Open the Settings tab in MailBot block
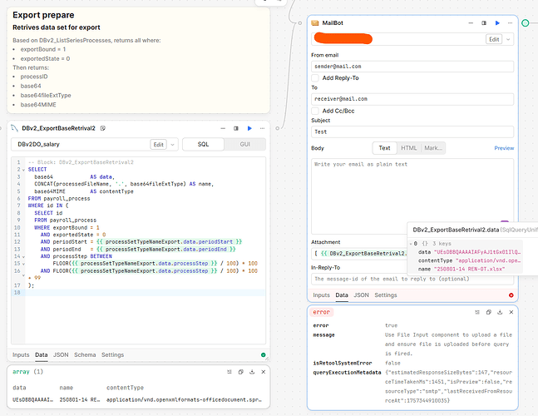Viewport: 538px width, 416px height. click(x=385, y=295)
